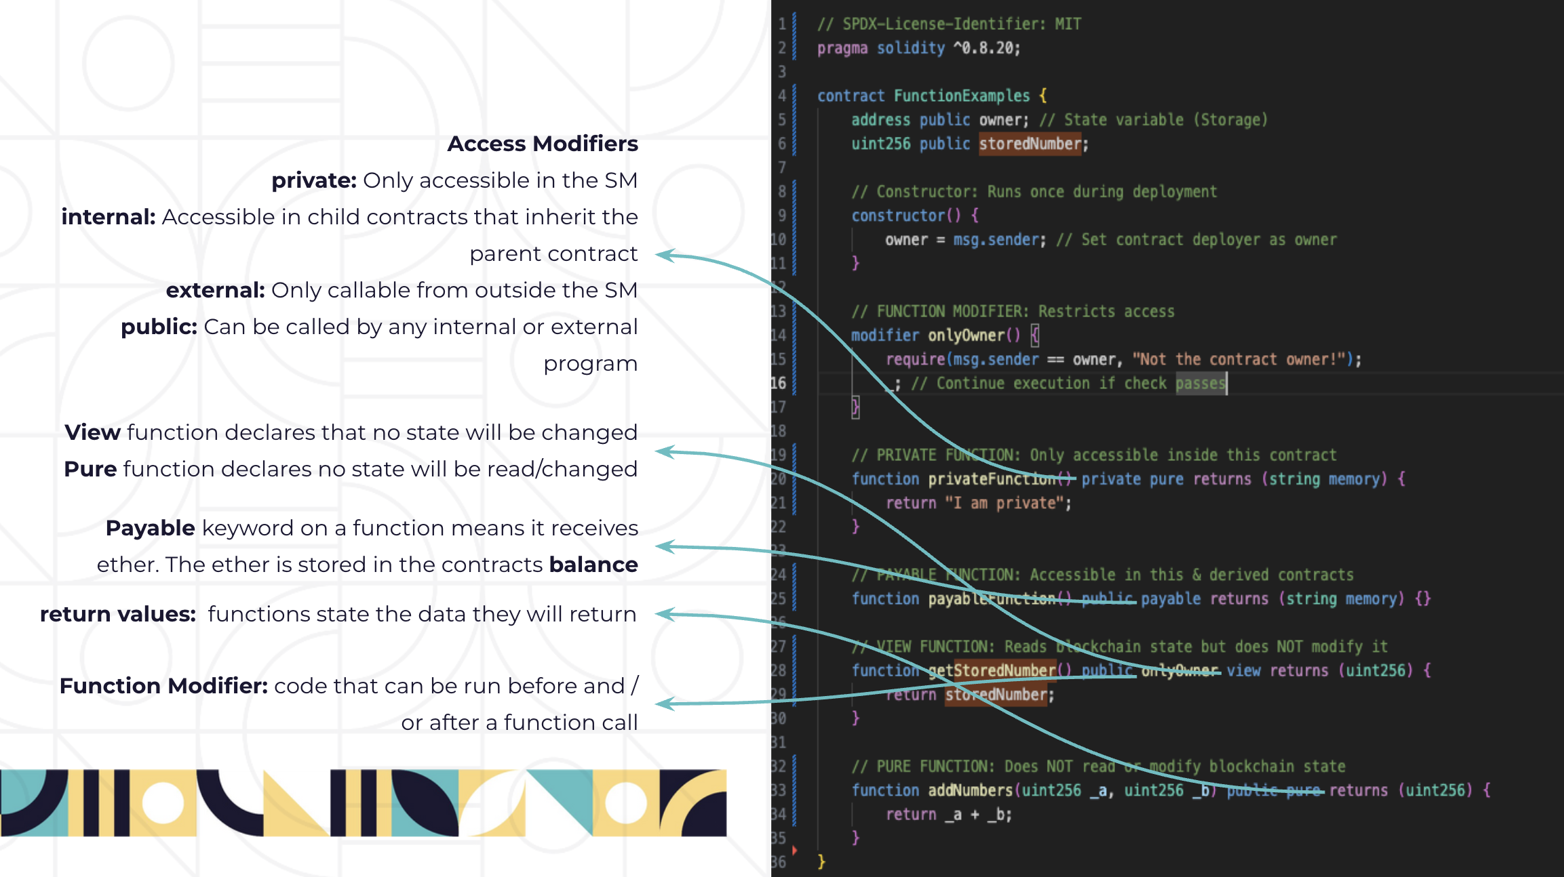Click the 'payable' keyword on line 25
This screenshot has width=1564, height=877.
1171,599
